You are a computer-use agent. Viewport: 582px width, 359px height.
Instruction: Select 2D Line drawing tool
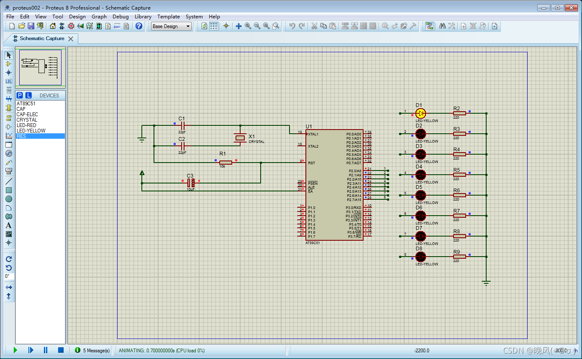tap(9, 181)
